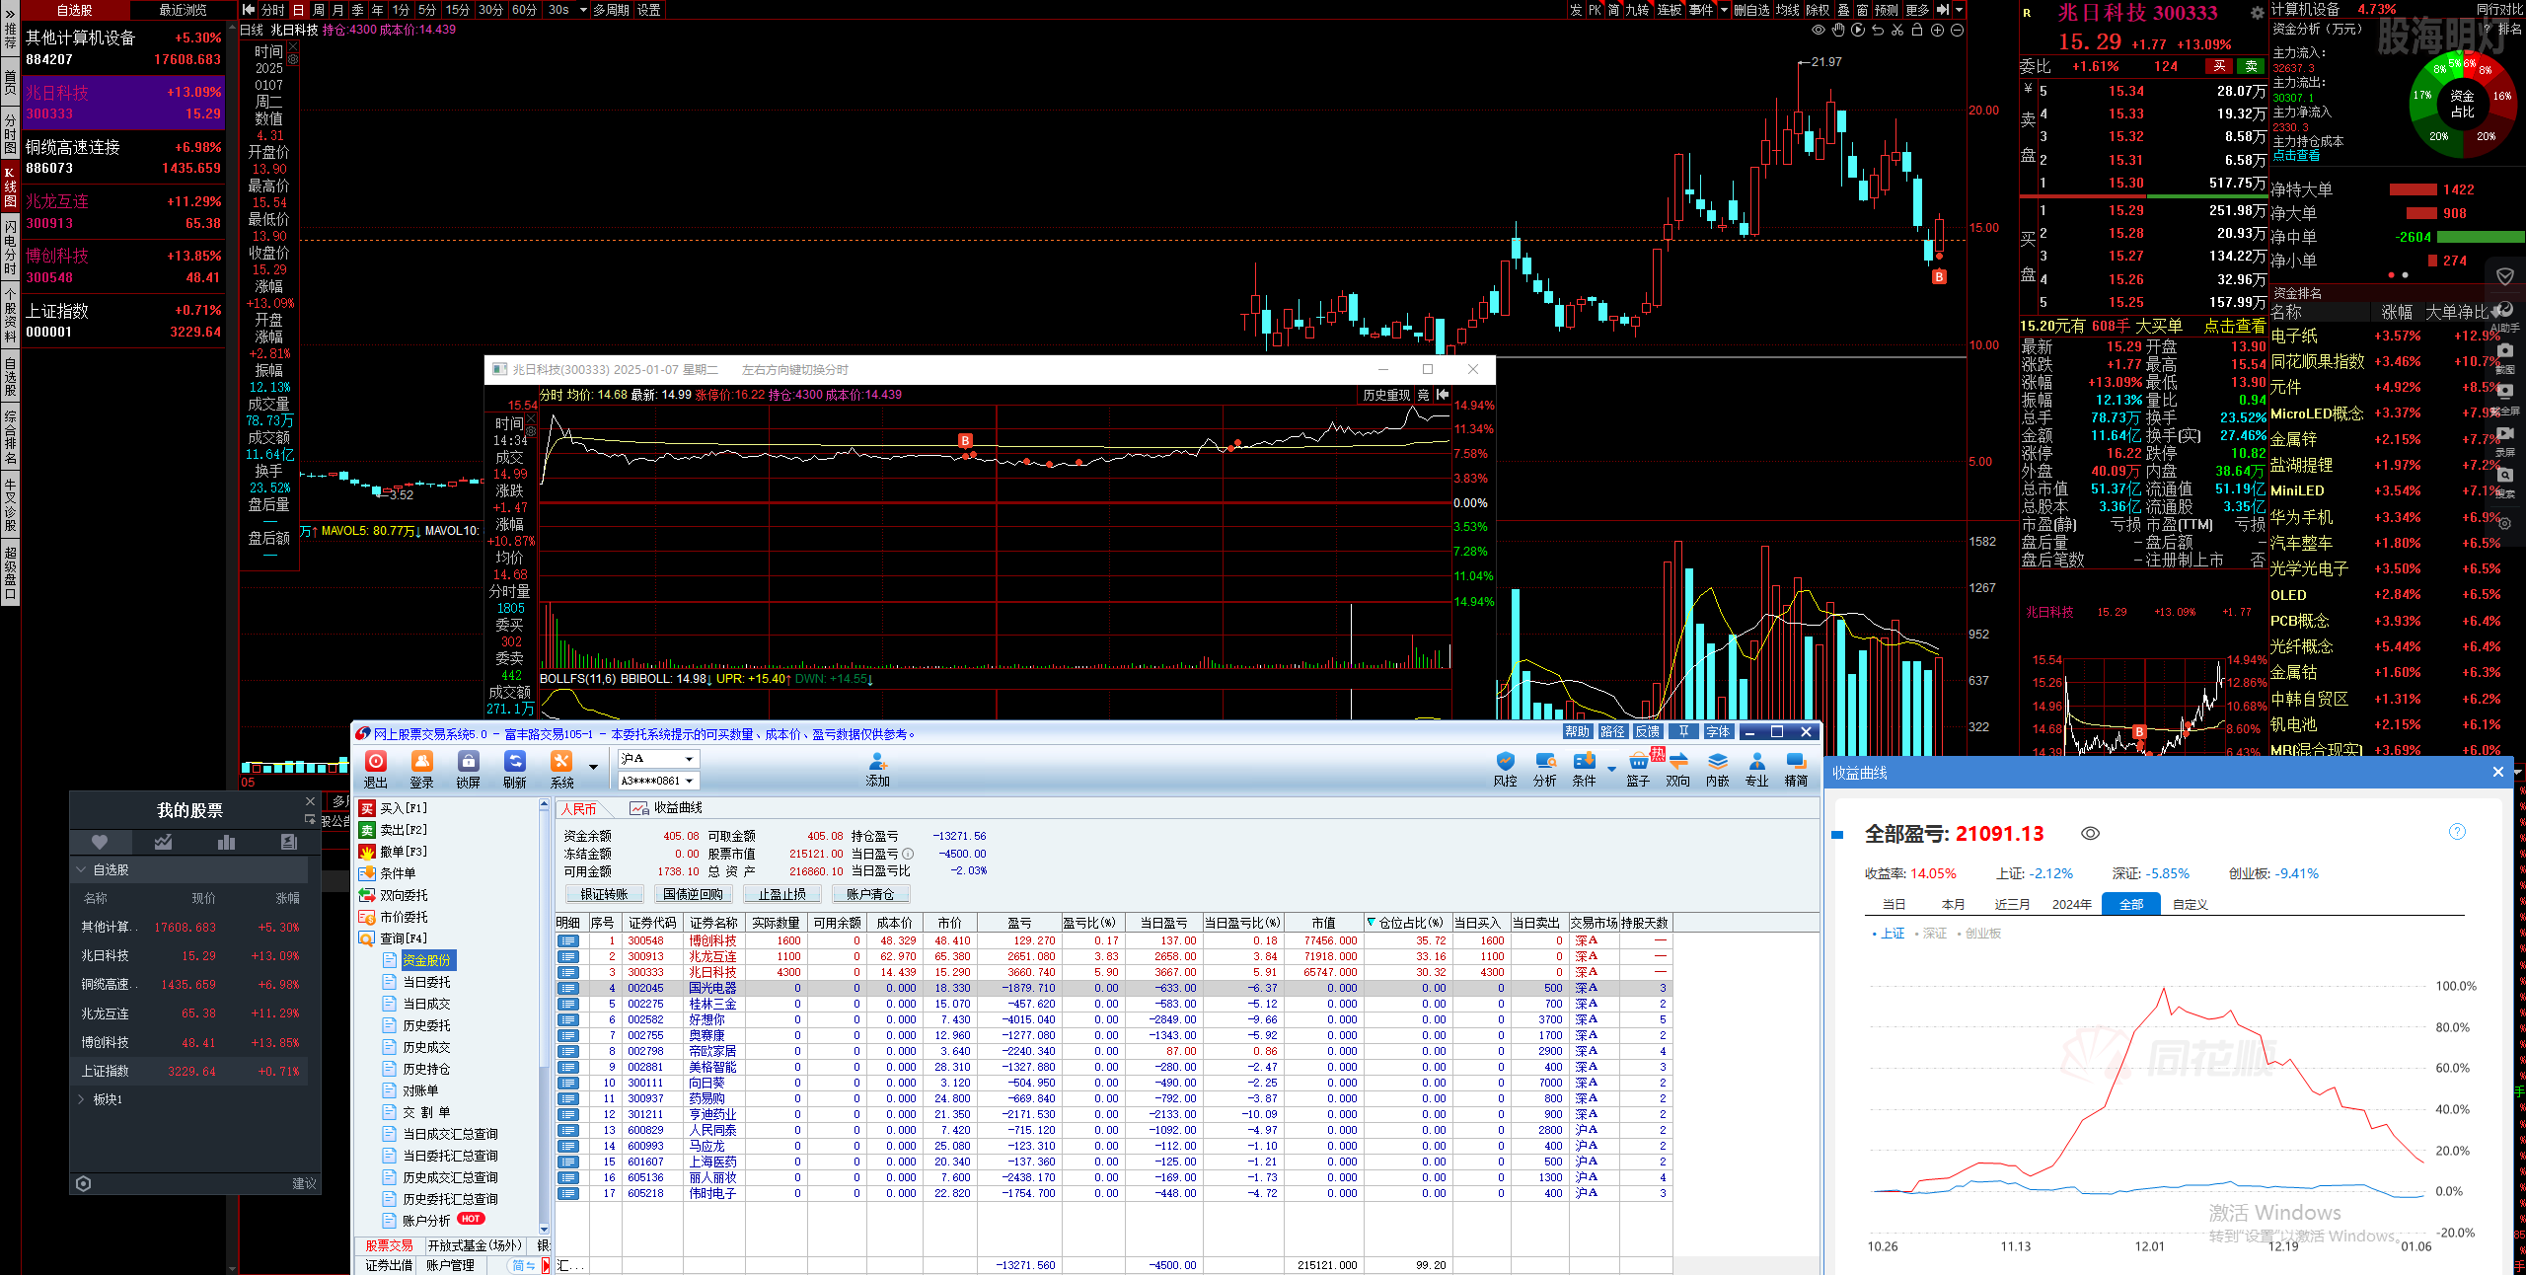Open the A3****0861 account dropdown
Screen dimensions: 2526x1275
690,781
